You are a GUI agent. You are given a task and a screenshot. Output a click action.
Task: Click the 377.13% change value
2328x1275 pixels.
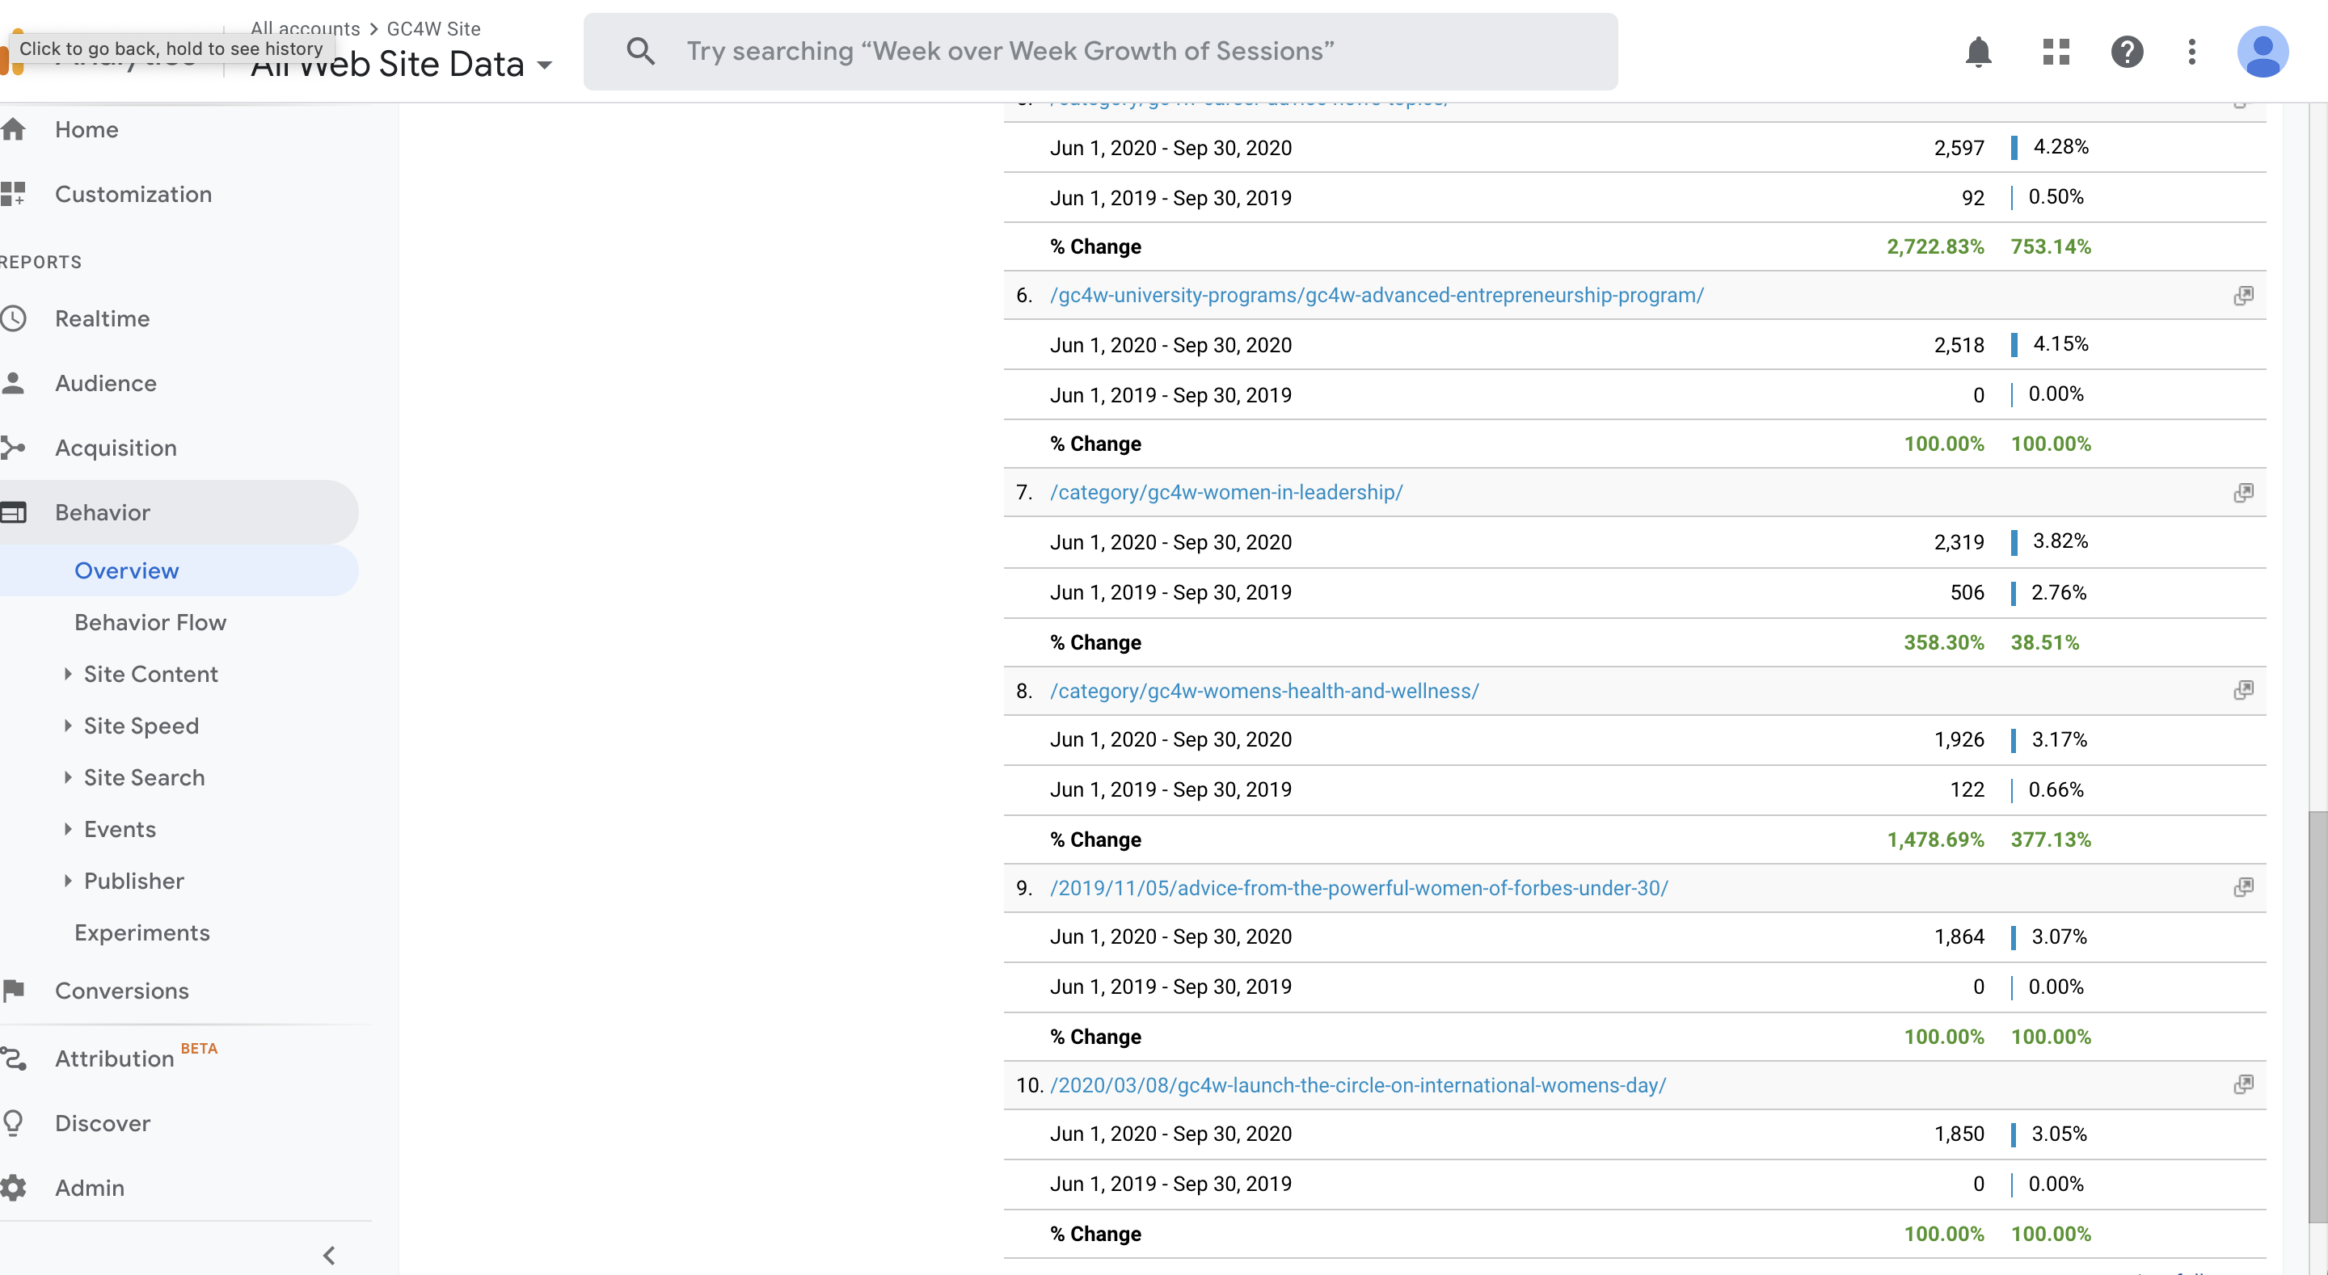tap(2051, 839)
